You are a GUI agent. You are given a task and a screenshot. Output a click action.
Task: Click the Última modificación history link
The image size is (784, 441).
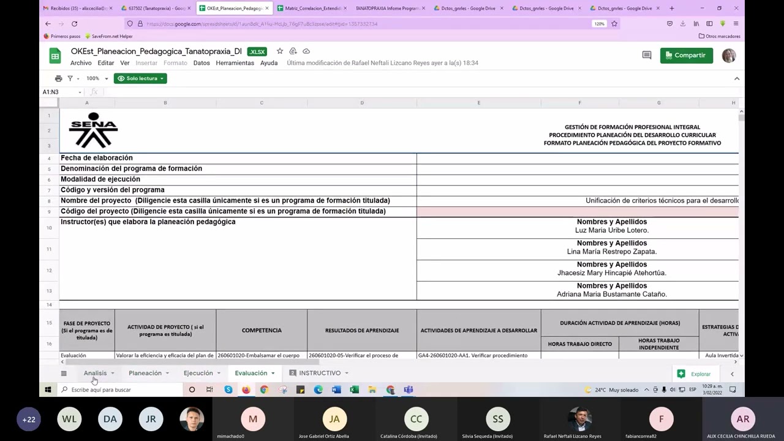tap(382, 63)
